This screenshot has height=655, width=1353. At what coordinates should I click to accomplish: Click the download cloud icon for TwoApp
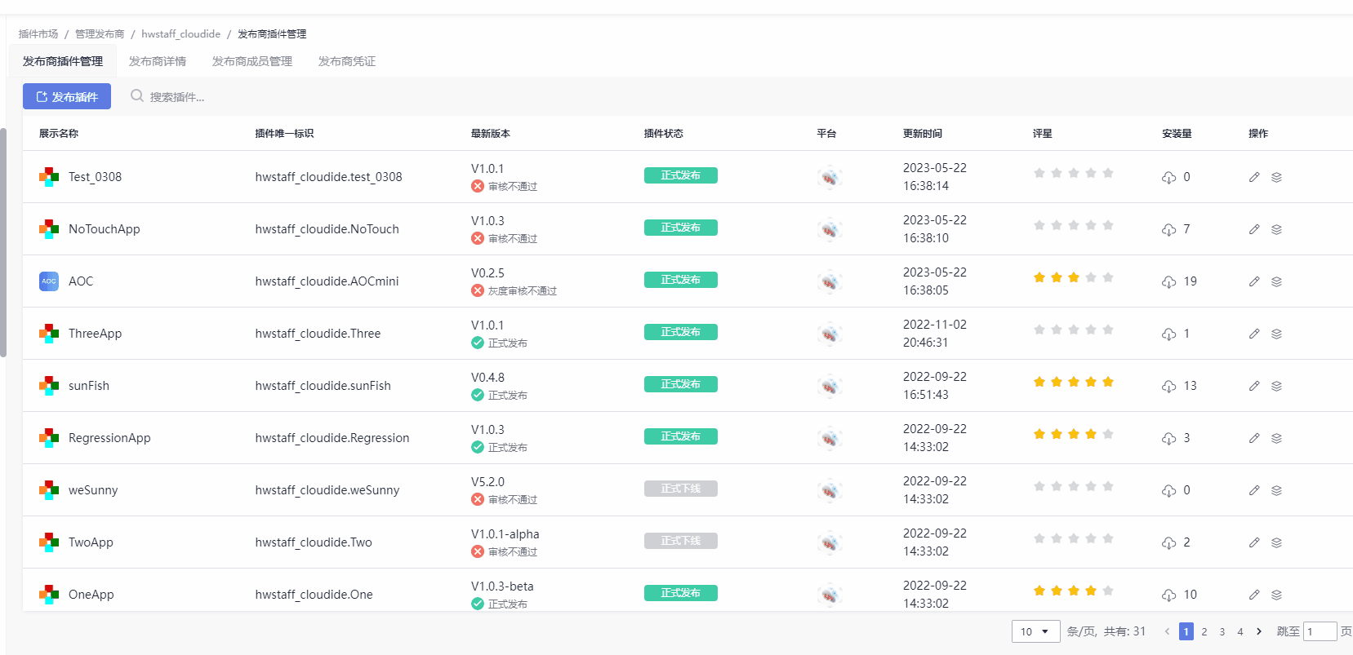point(1169,542)
